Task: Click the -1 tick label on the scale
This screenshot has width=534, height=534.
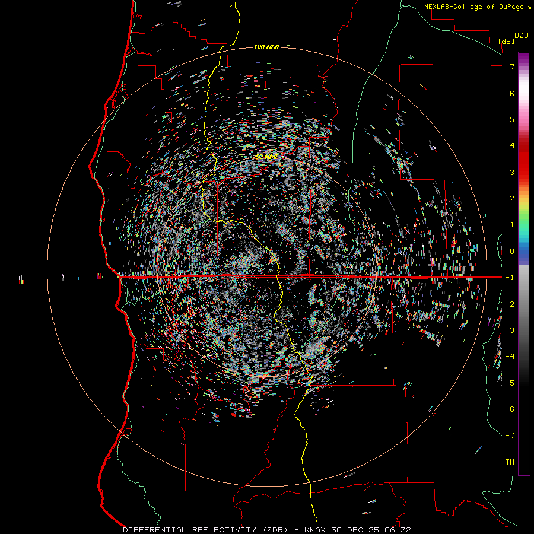Action: click(x=510, y=277)
